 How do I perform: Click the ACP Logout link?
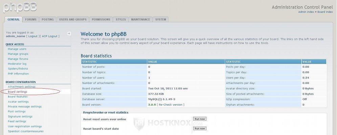(50, 36)
